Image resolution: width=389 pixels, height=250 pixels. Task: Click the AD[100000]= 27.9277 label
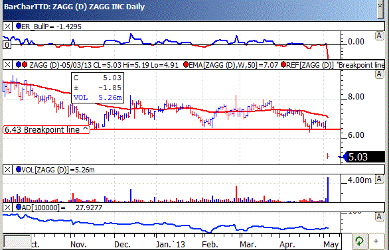62,208
